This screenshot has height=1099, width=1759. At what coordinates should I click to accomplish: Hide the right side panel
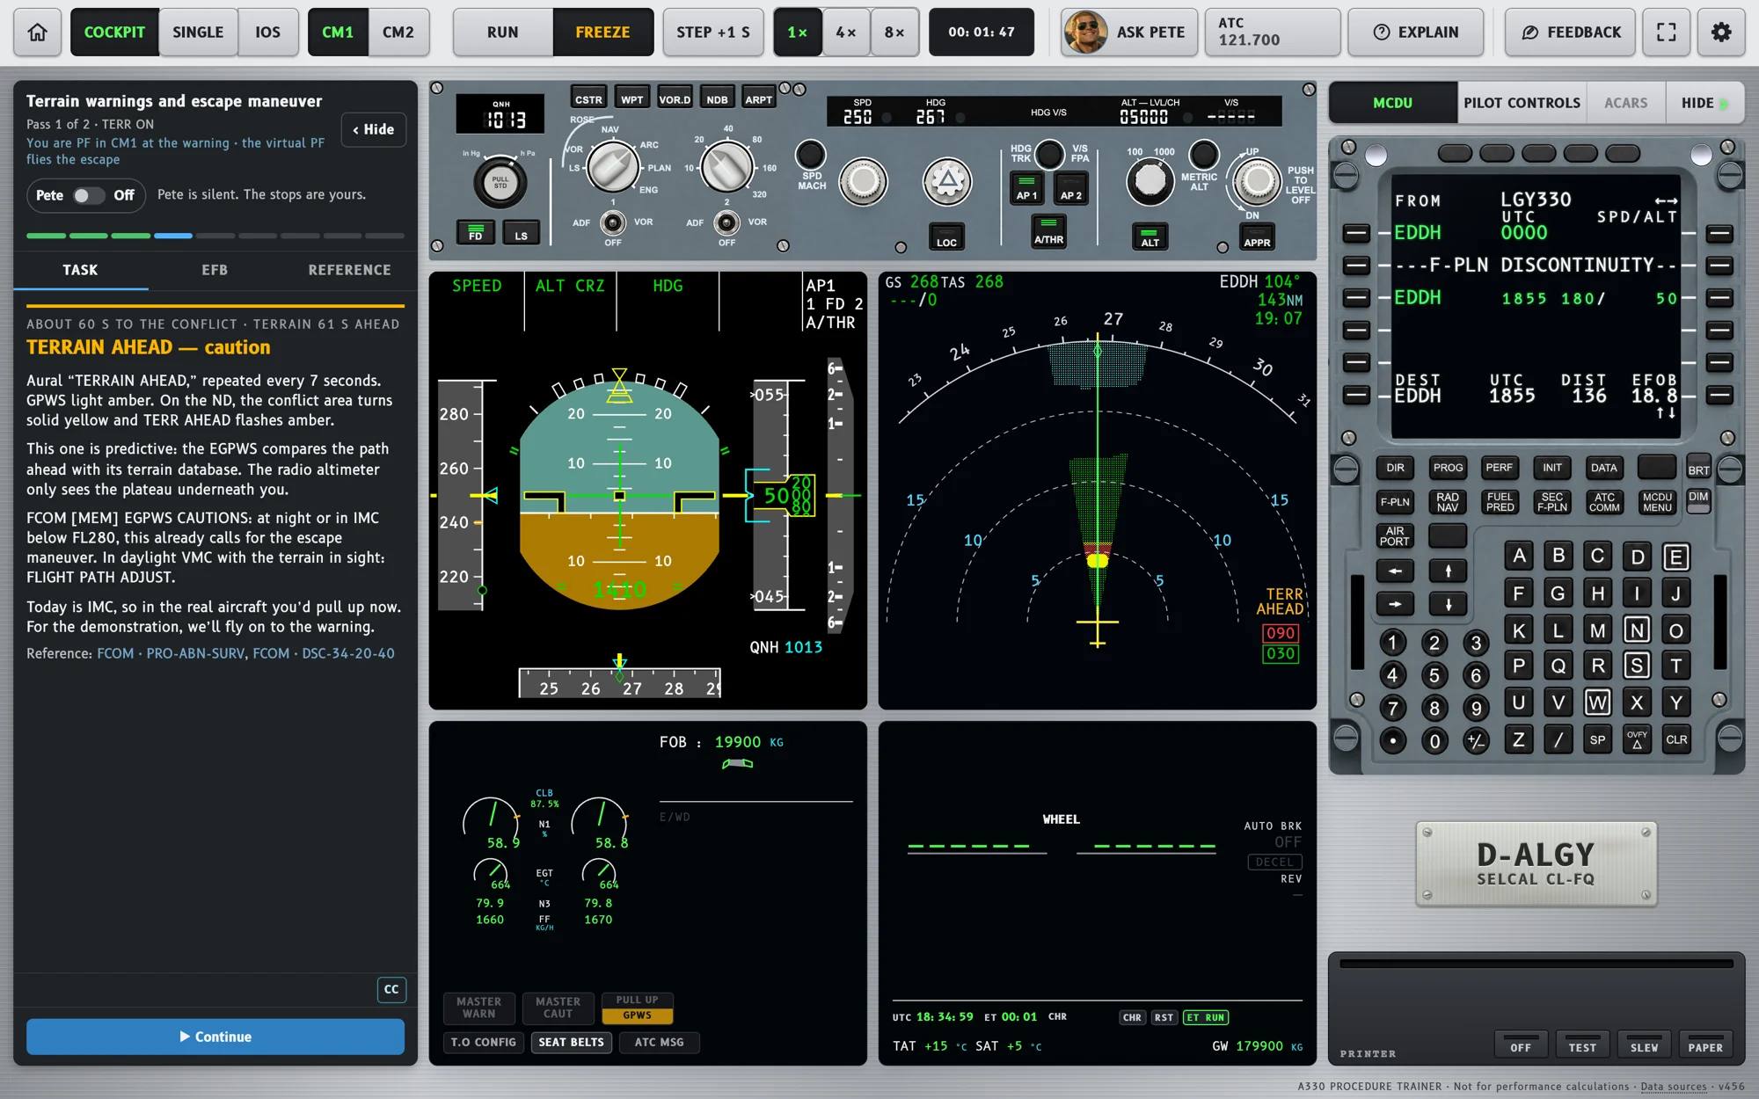click(x=1704, y=103)
